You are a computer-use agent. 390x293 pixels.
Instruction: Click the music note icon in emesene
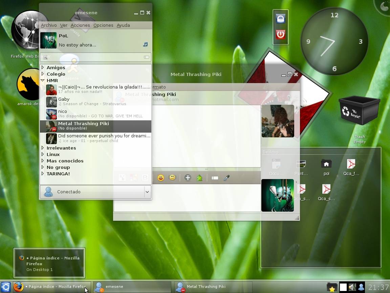point(146,44)
